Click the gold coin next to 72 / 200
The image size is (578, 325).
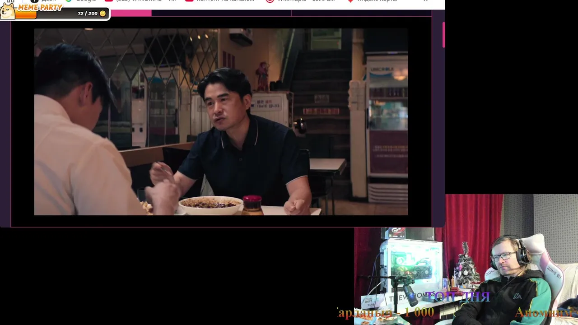103,14
